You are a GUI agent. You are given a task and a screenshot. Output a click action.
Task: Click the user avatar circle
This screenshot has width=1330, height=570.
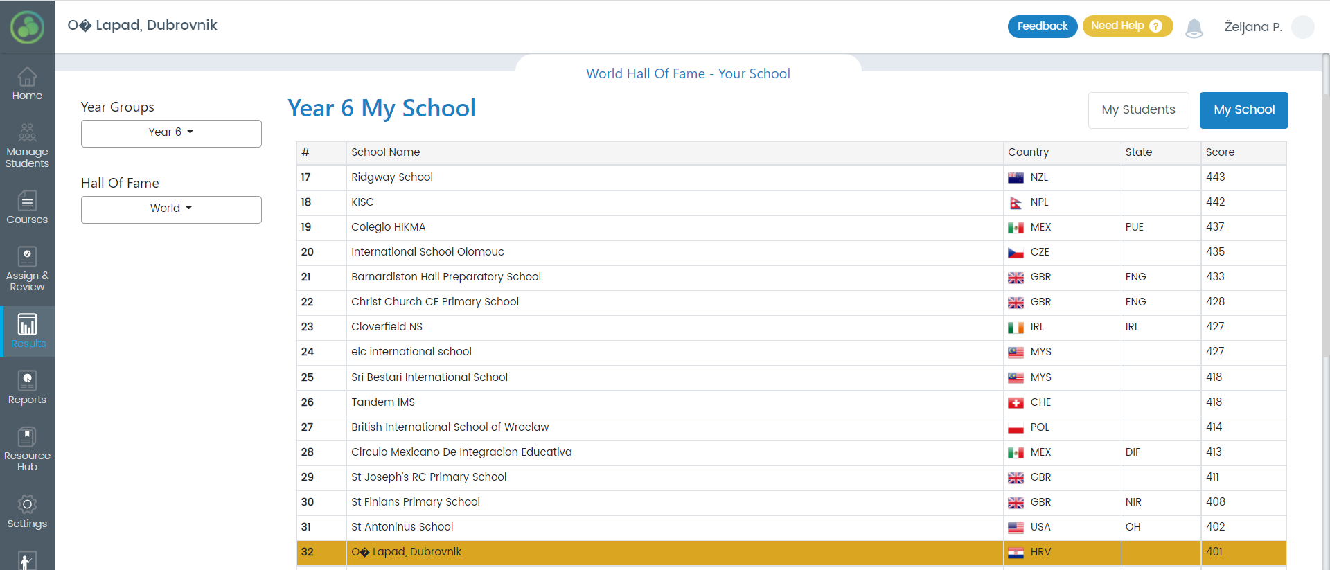[1303, 27]
